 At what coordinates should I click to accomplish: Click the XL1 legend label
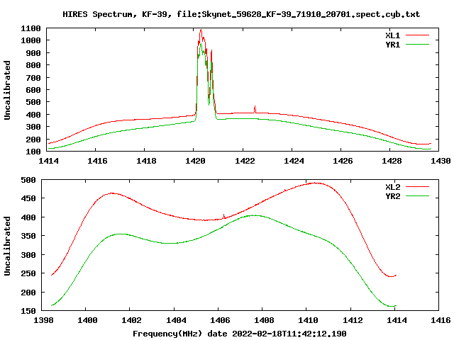tap(392, 35)
